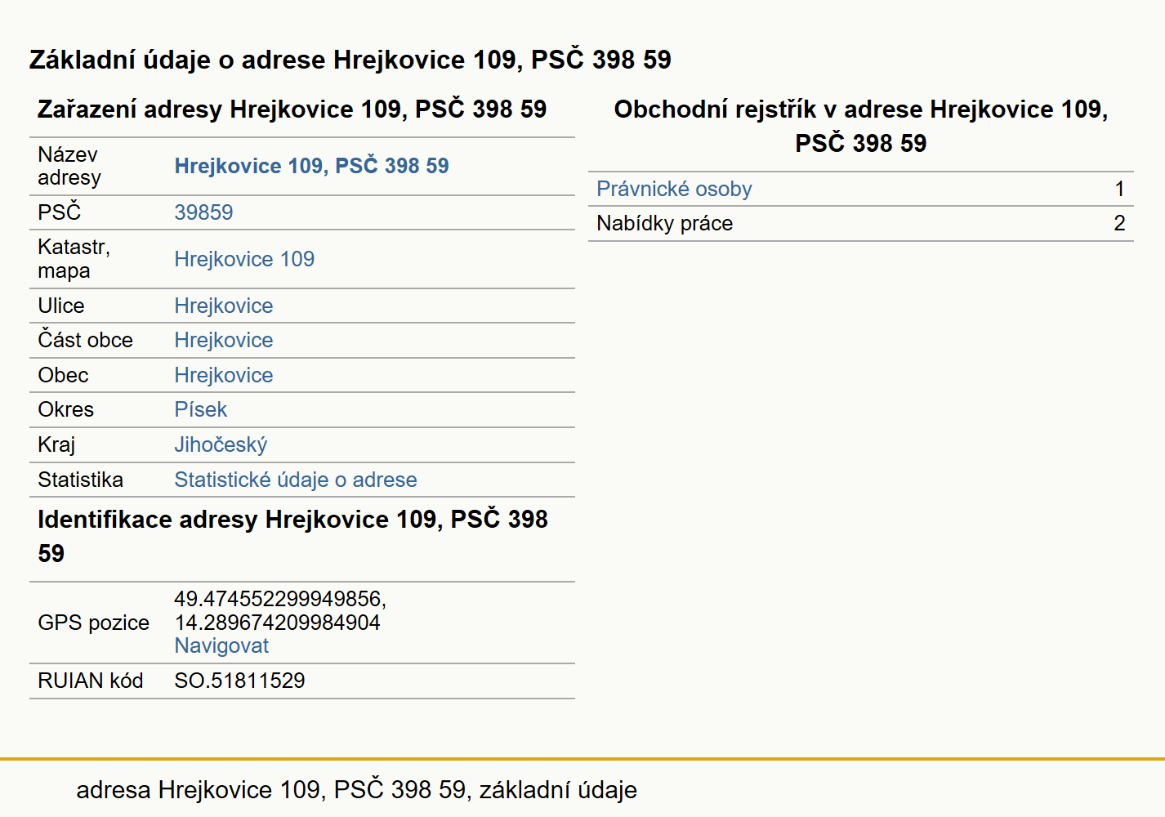This screenshot has width=1165, height=817.
Task: Open postal code link 39859
Action: pos(203,212)
